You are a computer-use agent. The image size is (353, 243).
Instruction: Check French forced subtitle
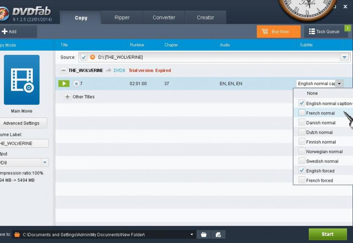pyautogui.click(x=302, y=180)
